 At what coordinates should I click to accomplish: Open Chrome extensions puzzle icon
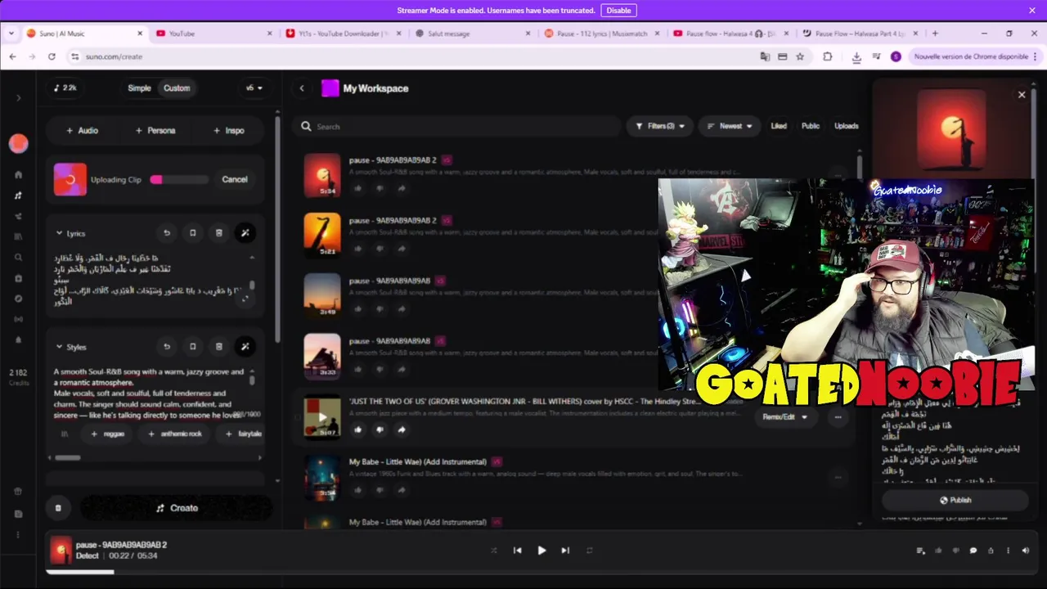[x=828, y=56]
